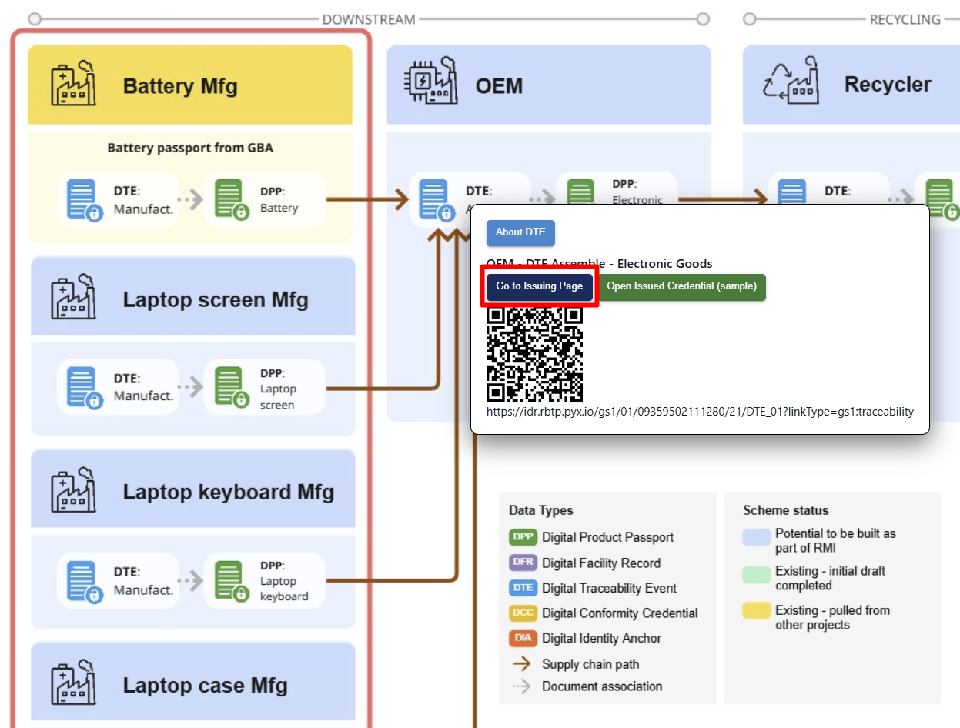Click the Go to Issuing Page button
This screenshot has height=728, width=960.
[539, 286]
